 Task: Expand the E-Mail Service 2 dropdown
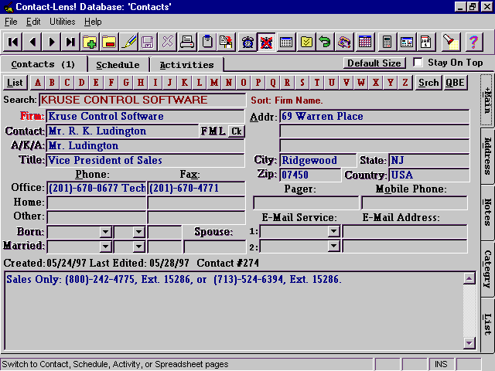click(333, 247)
